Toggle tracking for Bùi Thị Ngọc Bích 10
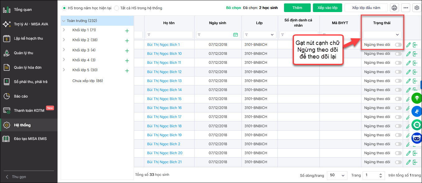The image size is (422, 183). (398, 54)
